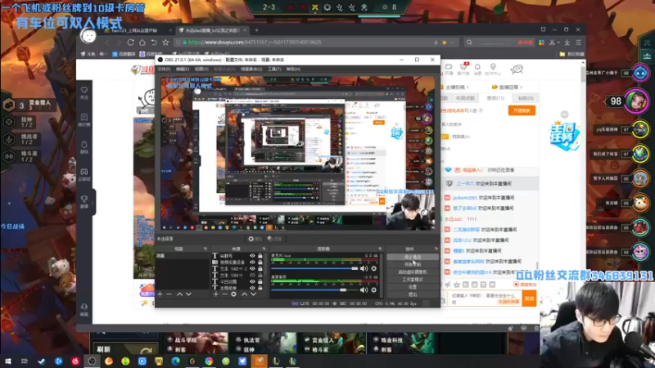
Task: Click the browser address bar
Action: (x=315, y=43)
